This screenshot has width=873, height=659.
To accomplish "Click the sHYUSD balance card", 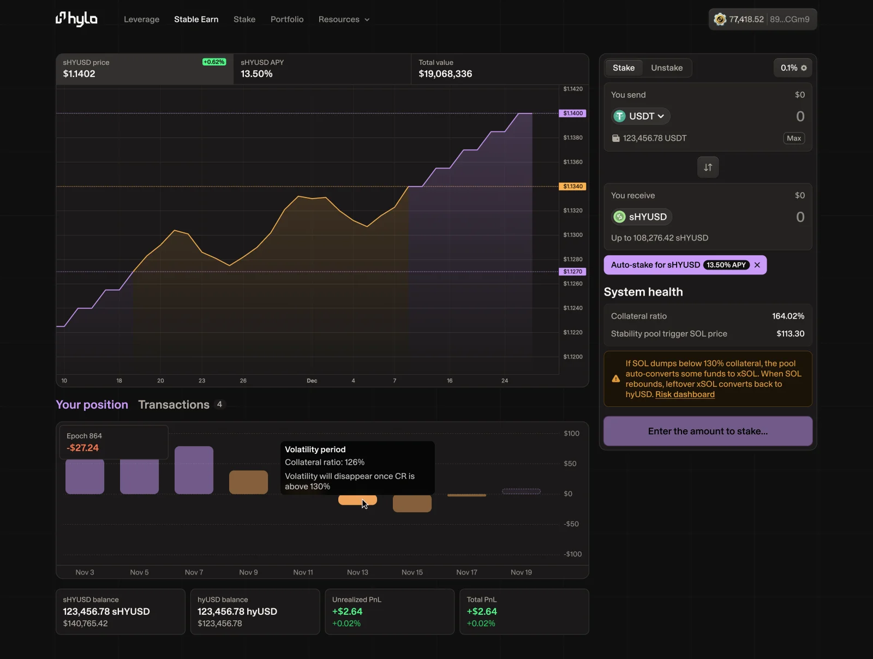I will coord(121,612).
